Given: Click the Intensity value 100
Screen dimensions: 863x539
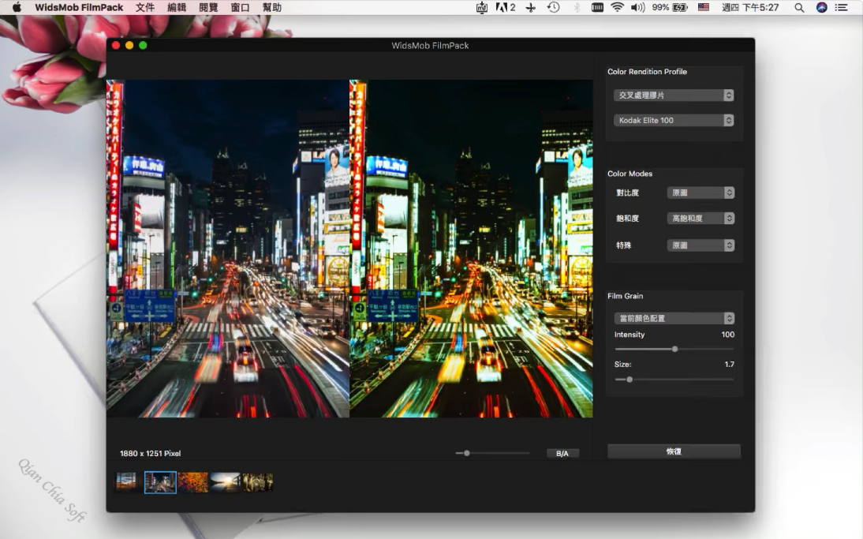Looking at the screenshot, I should (x=727, y=335).
